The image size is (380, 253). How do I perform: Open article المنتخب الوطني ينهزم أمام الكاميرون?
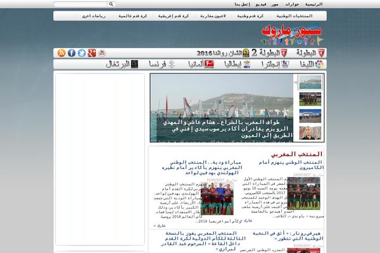[x=291, y=165]
